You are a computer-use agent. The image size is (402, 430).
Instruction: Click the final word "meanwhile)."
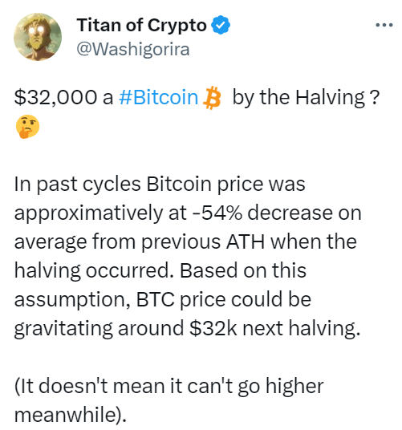[x=71, y=415]
